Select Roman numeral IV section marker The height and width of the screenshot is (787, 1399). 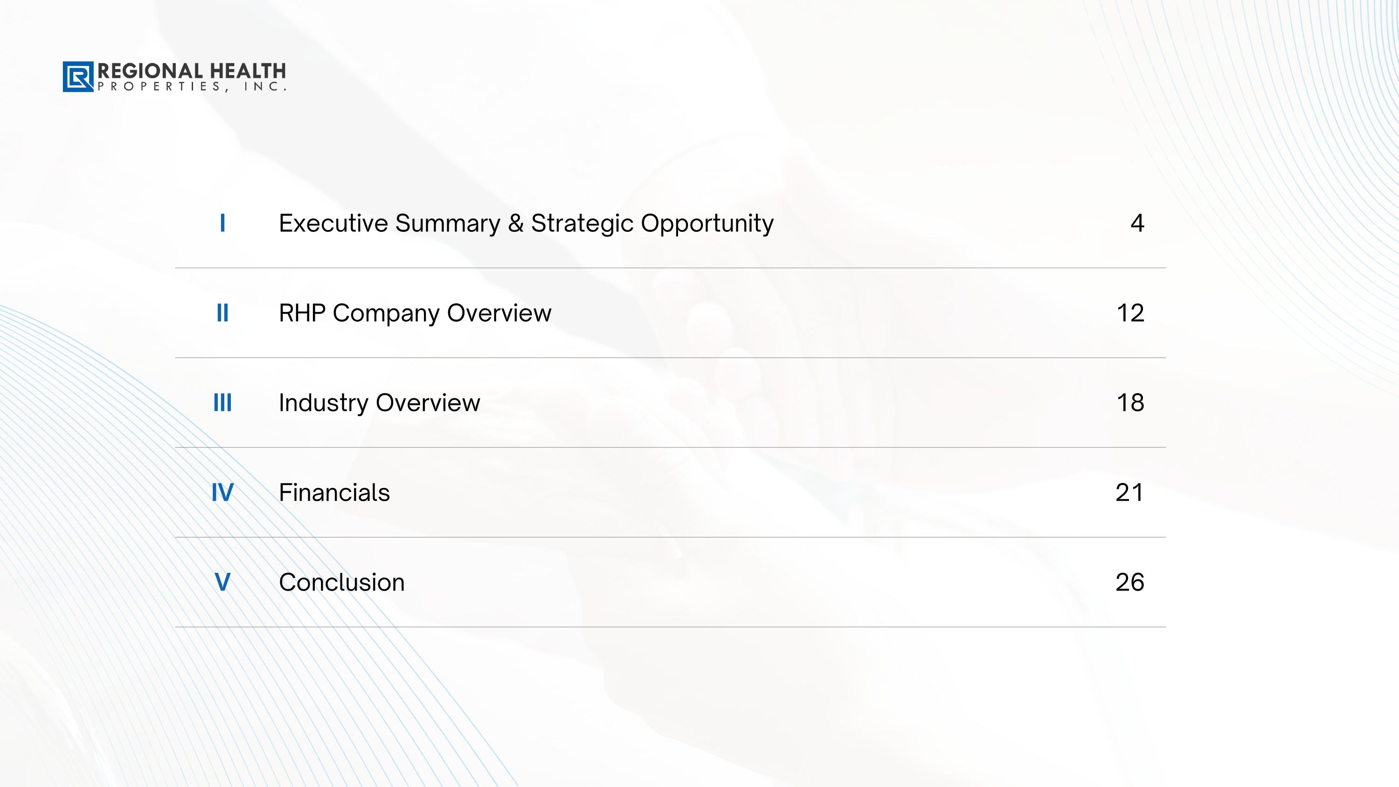[x=222, y=493]
